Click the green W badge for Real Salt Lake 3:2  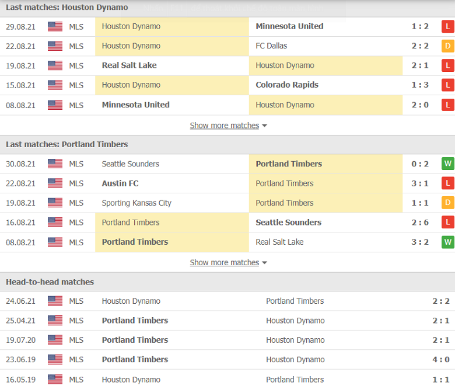coord(447,242)
